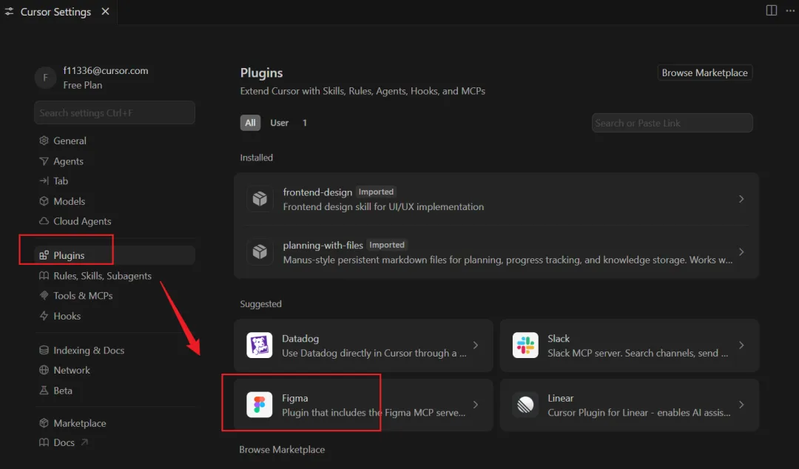
Task: Click the frontend-design package icon
Action: click(x=260, y=198)
